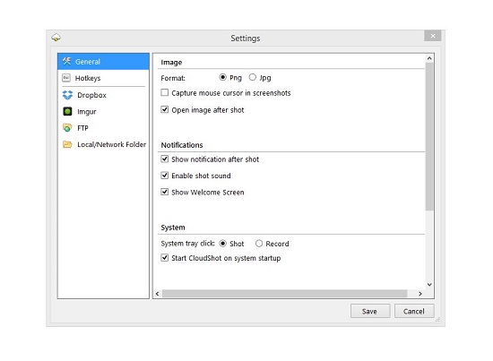Select Jpg image format
Viewport: 493px width, 361px height.
pos(253,77)
